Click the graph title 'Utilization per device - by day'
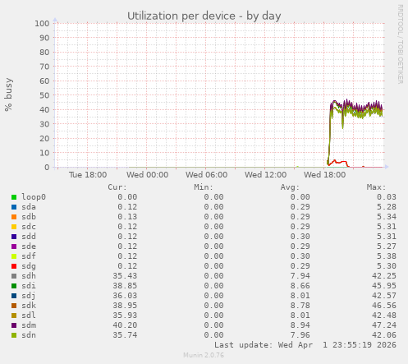This screenshot has width=408, height=364. [x=204, y=16]
